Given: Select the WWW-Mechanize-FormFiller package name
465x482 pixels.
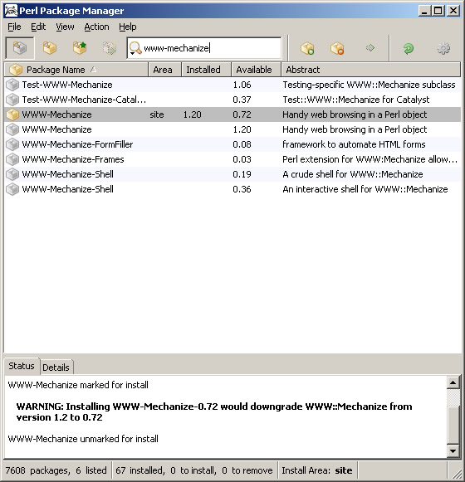Looking at the screenshot, I should [77, 144].
